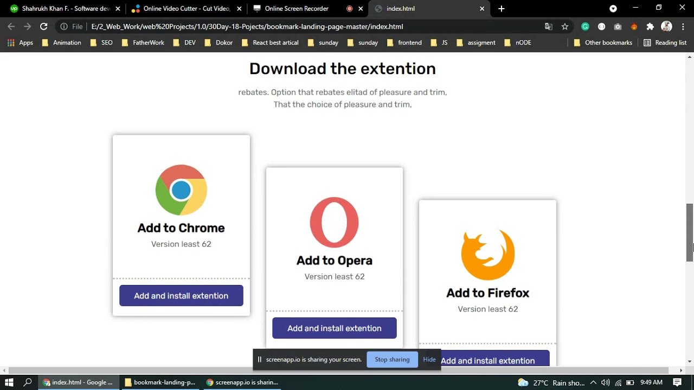
Task: Open the white round extension icon beside Grammarly
Action: 601,27
